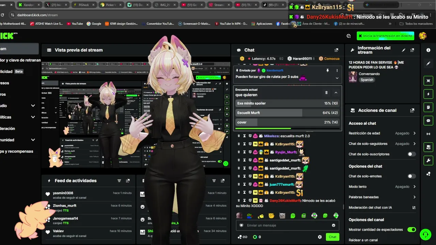Click the circular icon beside the go-live button
The width and height of the screenshot is (436, 245).
point(348,36)
